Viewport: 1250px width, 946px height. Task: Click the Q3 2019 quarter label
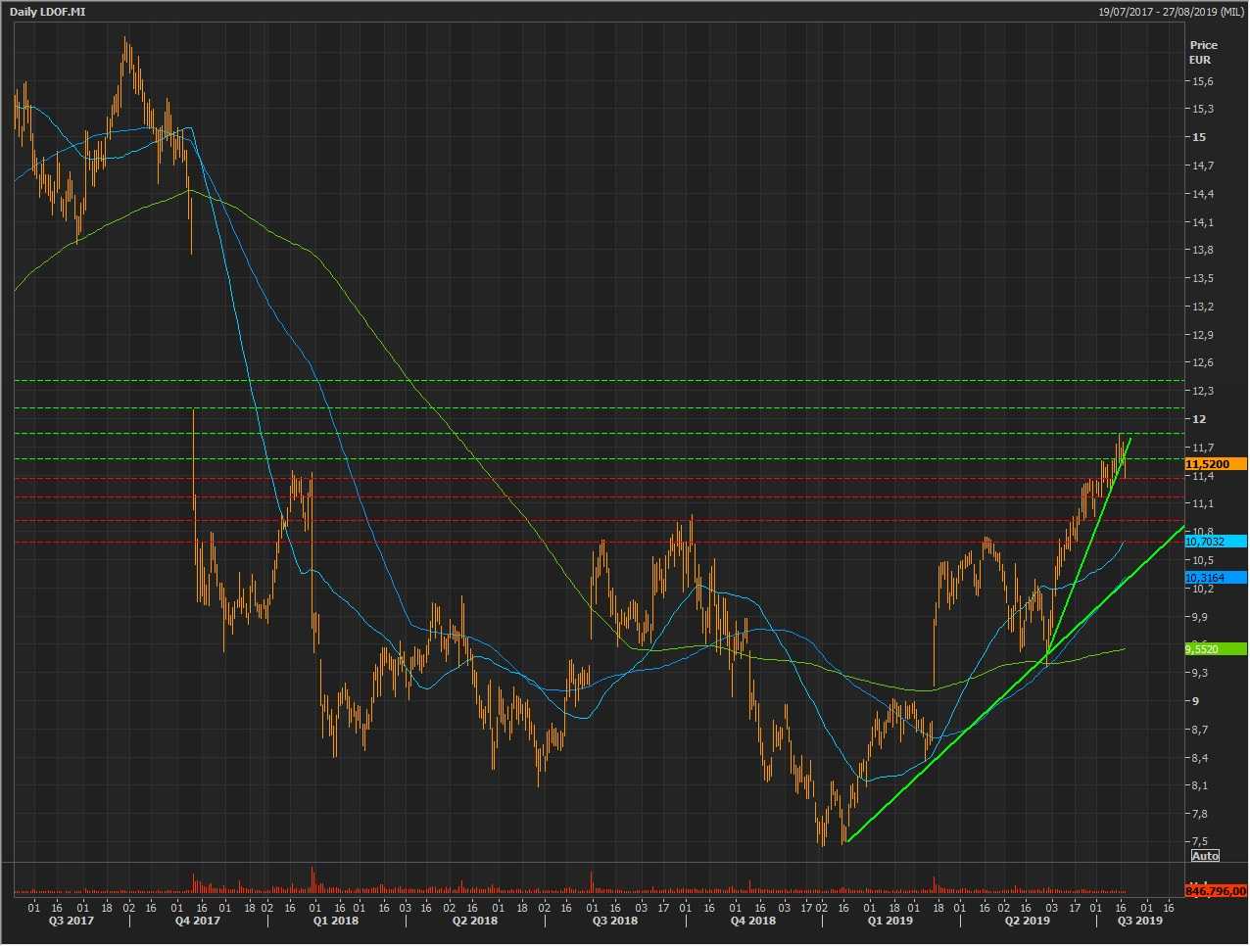point(1140,921)
